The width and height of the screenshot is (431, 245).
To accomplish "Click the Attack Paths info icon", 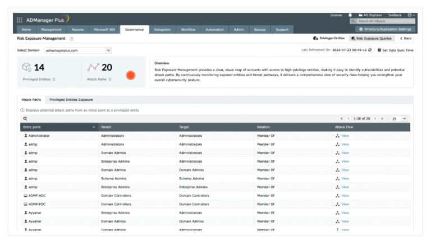I will (109, 80).
